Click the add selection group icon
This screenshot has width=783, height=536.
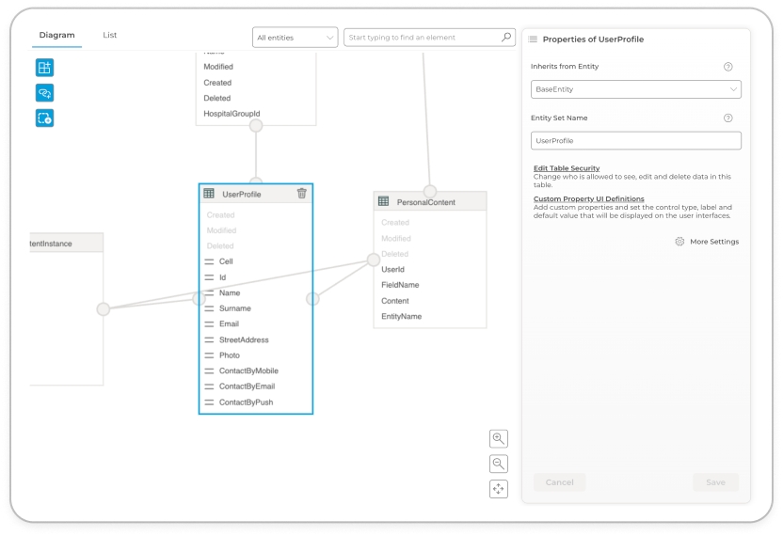[x=44, y=118]
